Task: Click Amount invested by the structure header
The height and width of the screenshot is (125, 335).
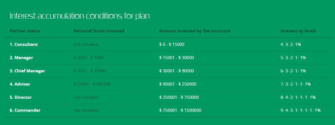Action: pyautogui.click(x=195, y=31)
